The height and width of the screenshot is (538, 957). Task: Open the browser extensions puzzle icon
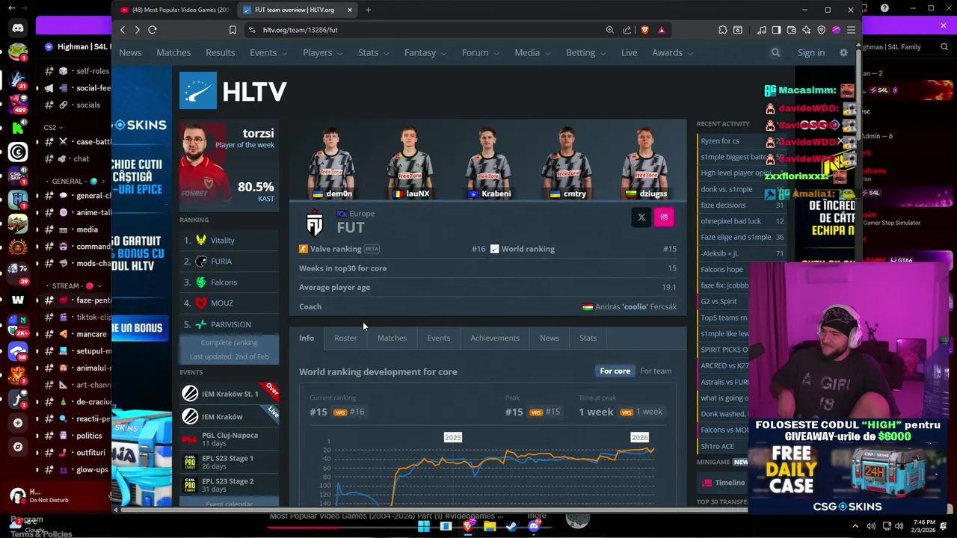[722, 30]
